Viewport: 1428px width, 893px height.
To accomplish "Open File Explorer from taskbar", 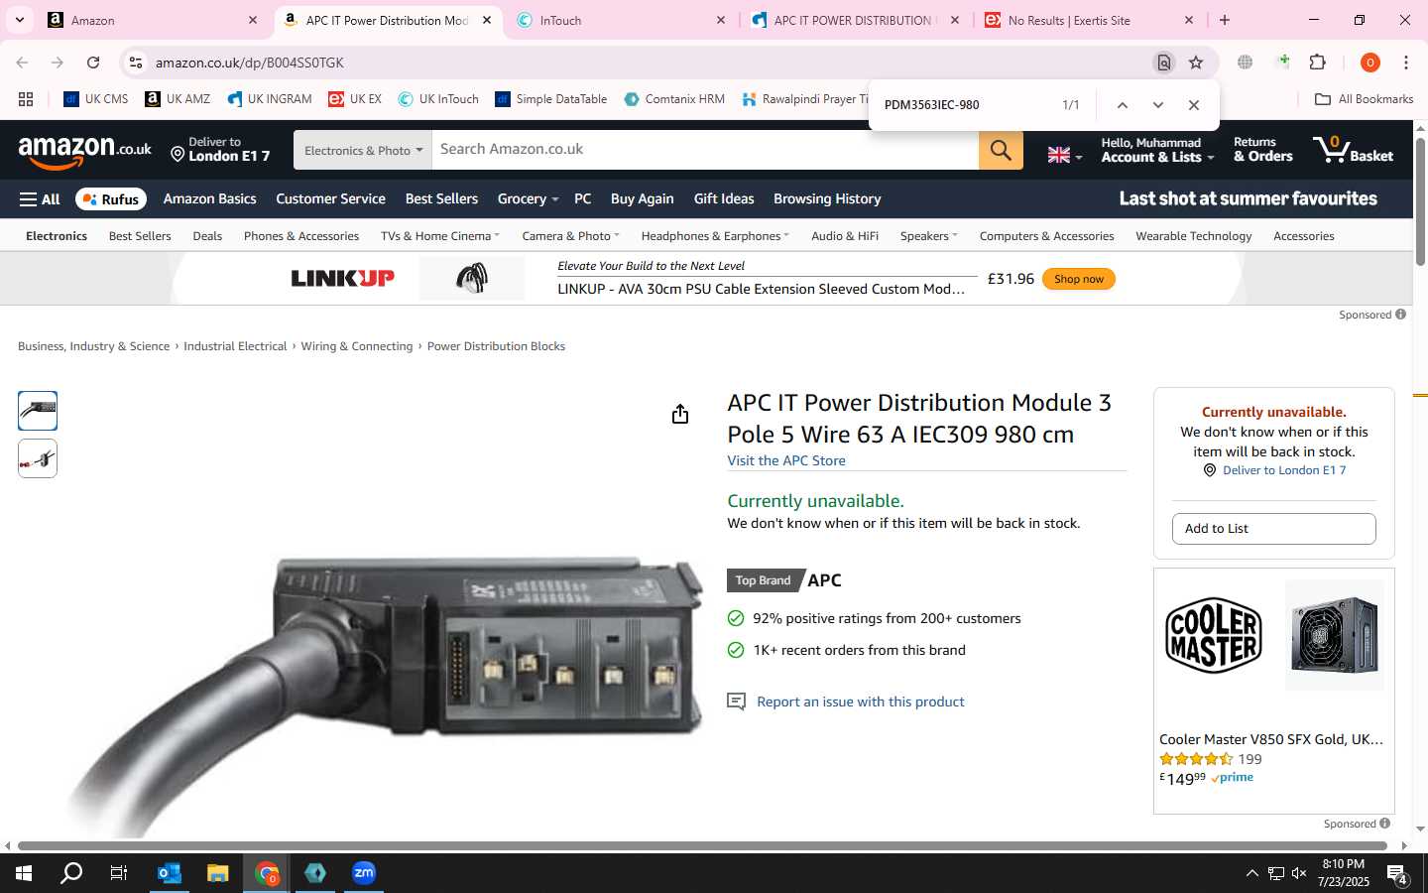I will pos(217,873).
